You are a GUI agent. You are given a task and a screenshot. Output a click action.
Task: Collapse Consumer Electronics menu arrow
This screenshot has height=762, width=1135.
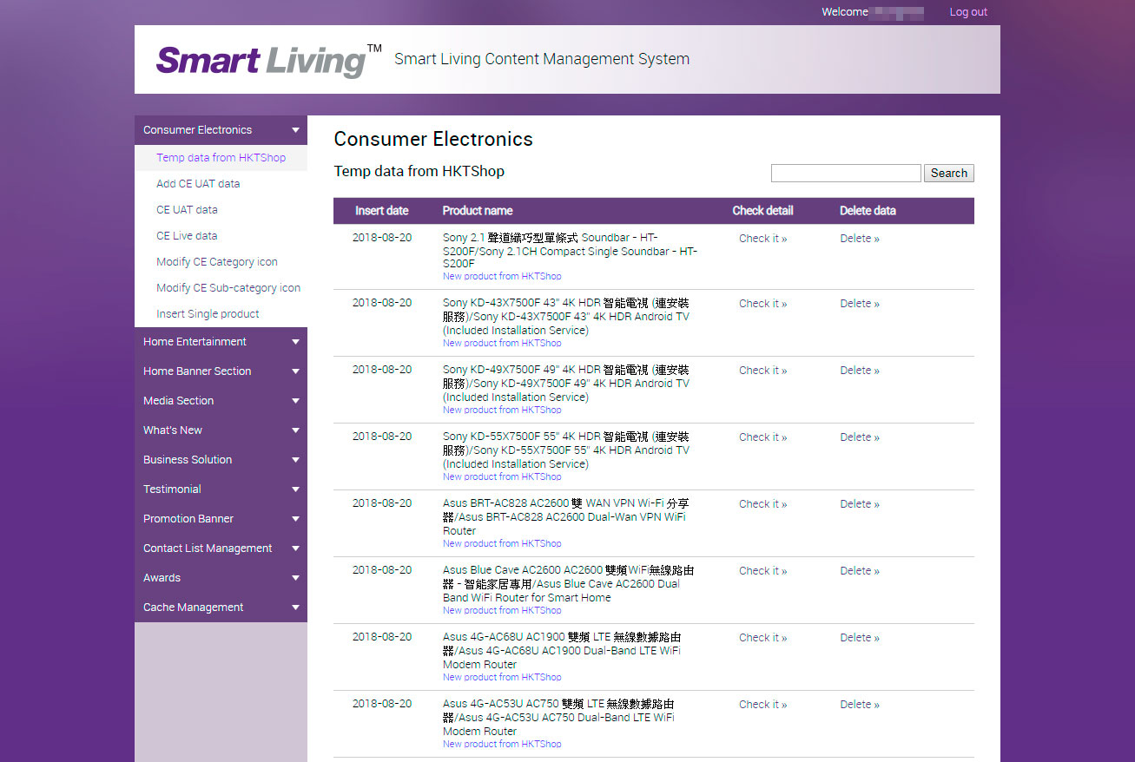(295, 130)
